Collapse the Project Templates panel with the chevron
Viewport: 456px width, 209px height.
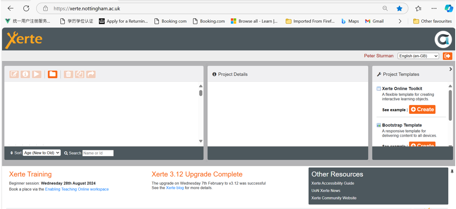450,70
